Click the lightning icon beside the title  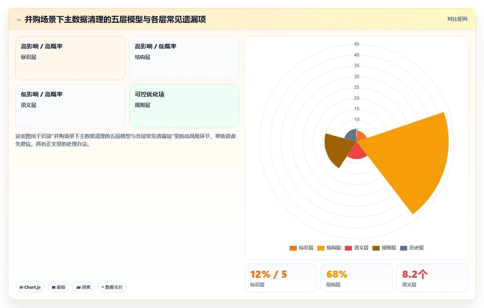coord(19,19)
